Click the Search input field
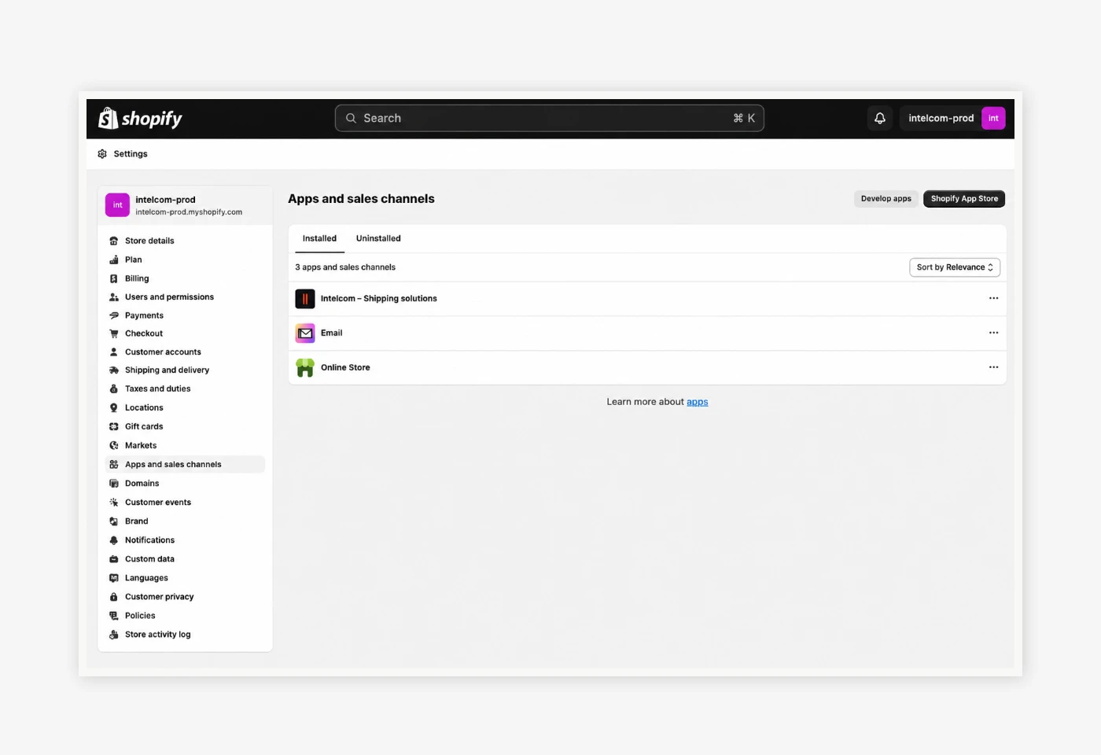 coord(549,118)
